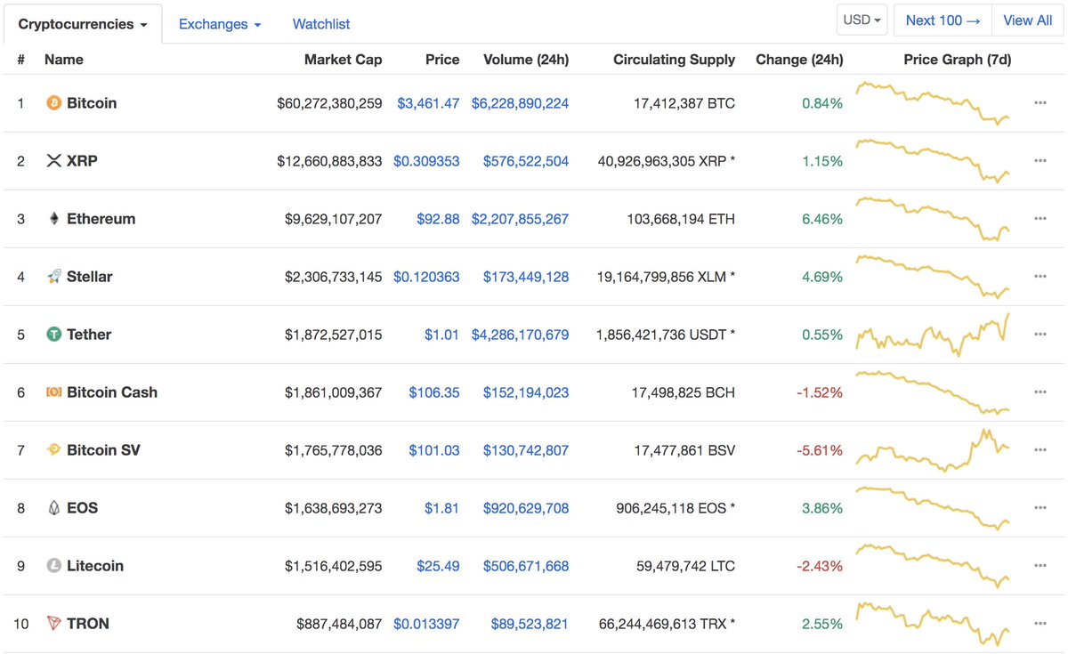Screen dimensions: 1068x654
Task: Click Ethereum volume $2,207,855,267
Action: click(x=520, y=219)
